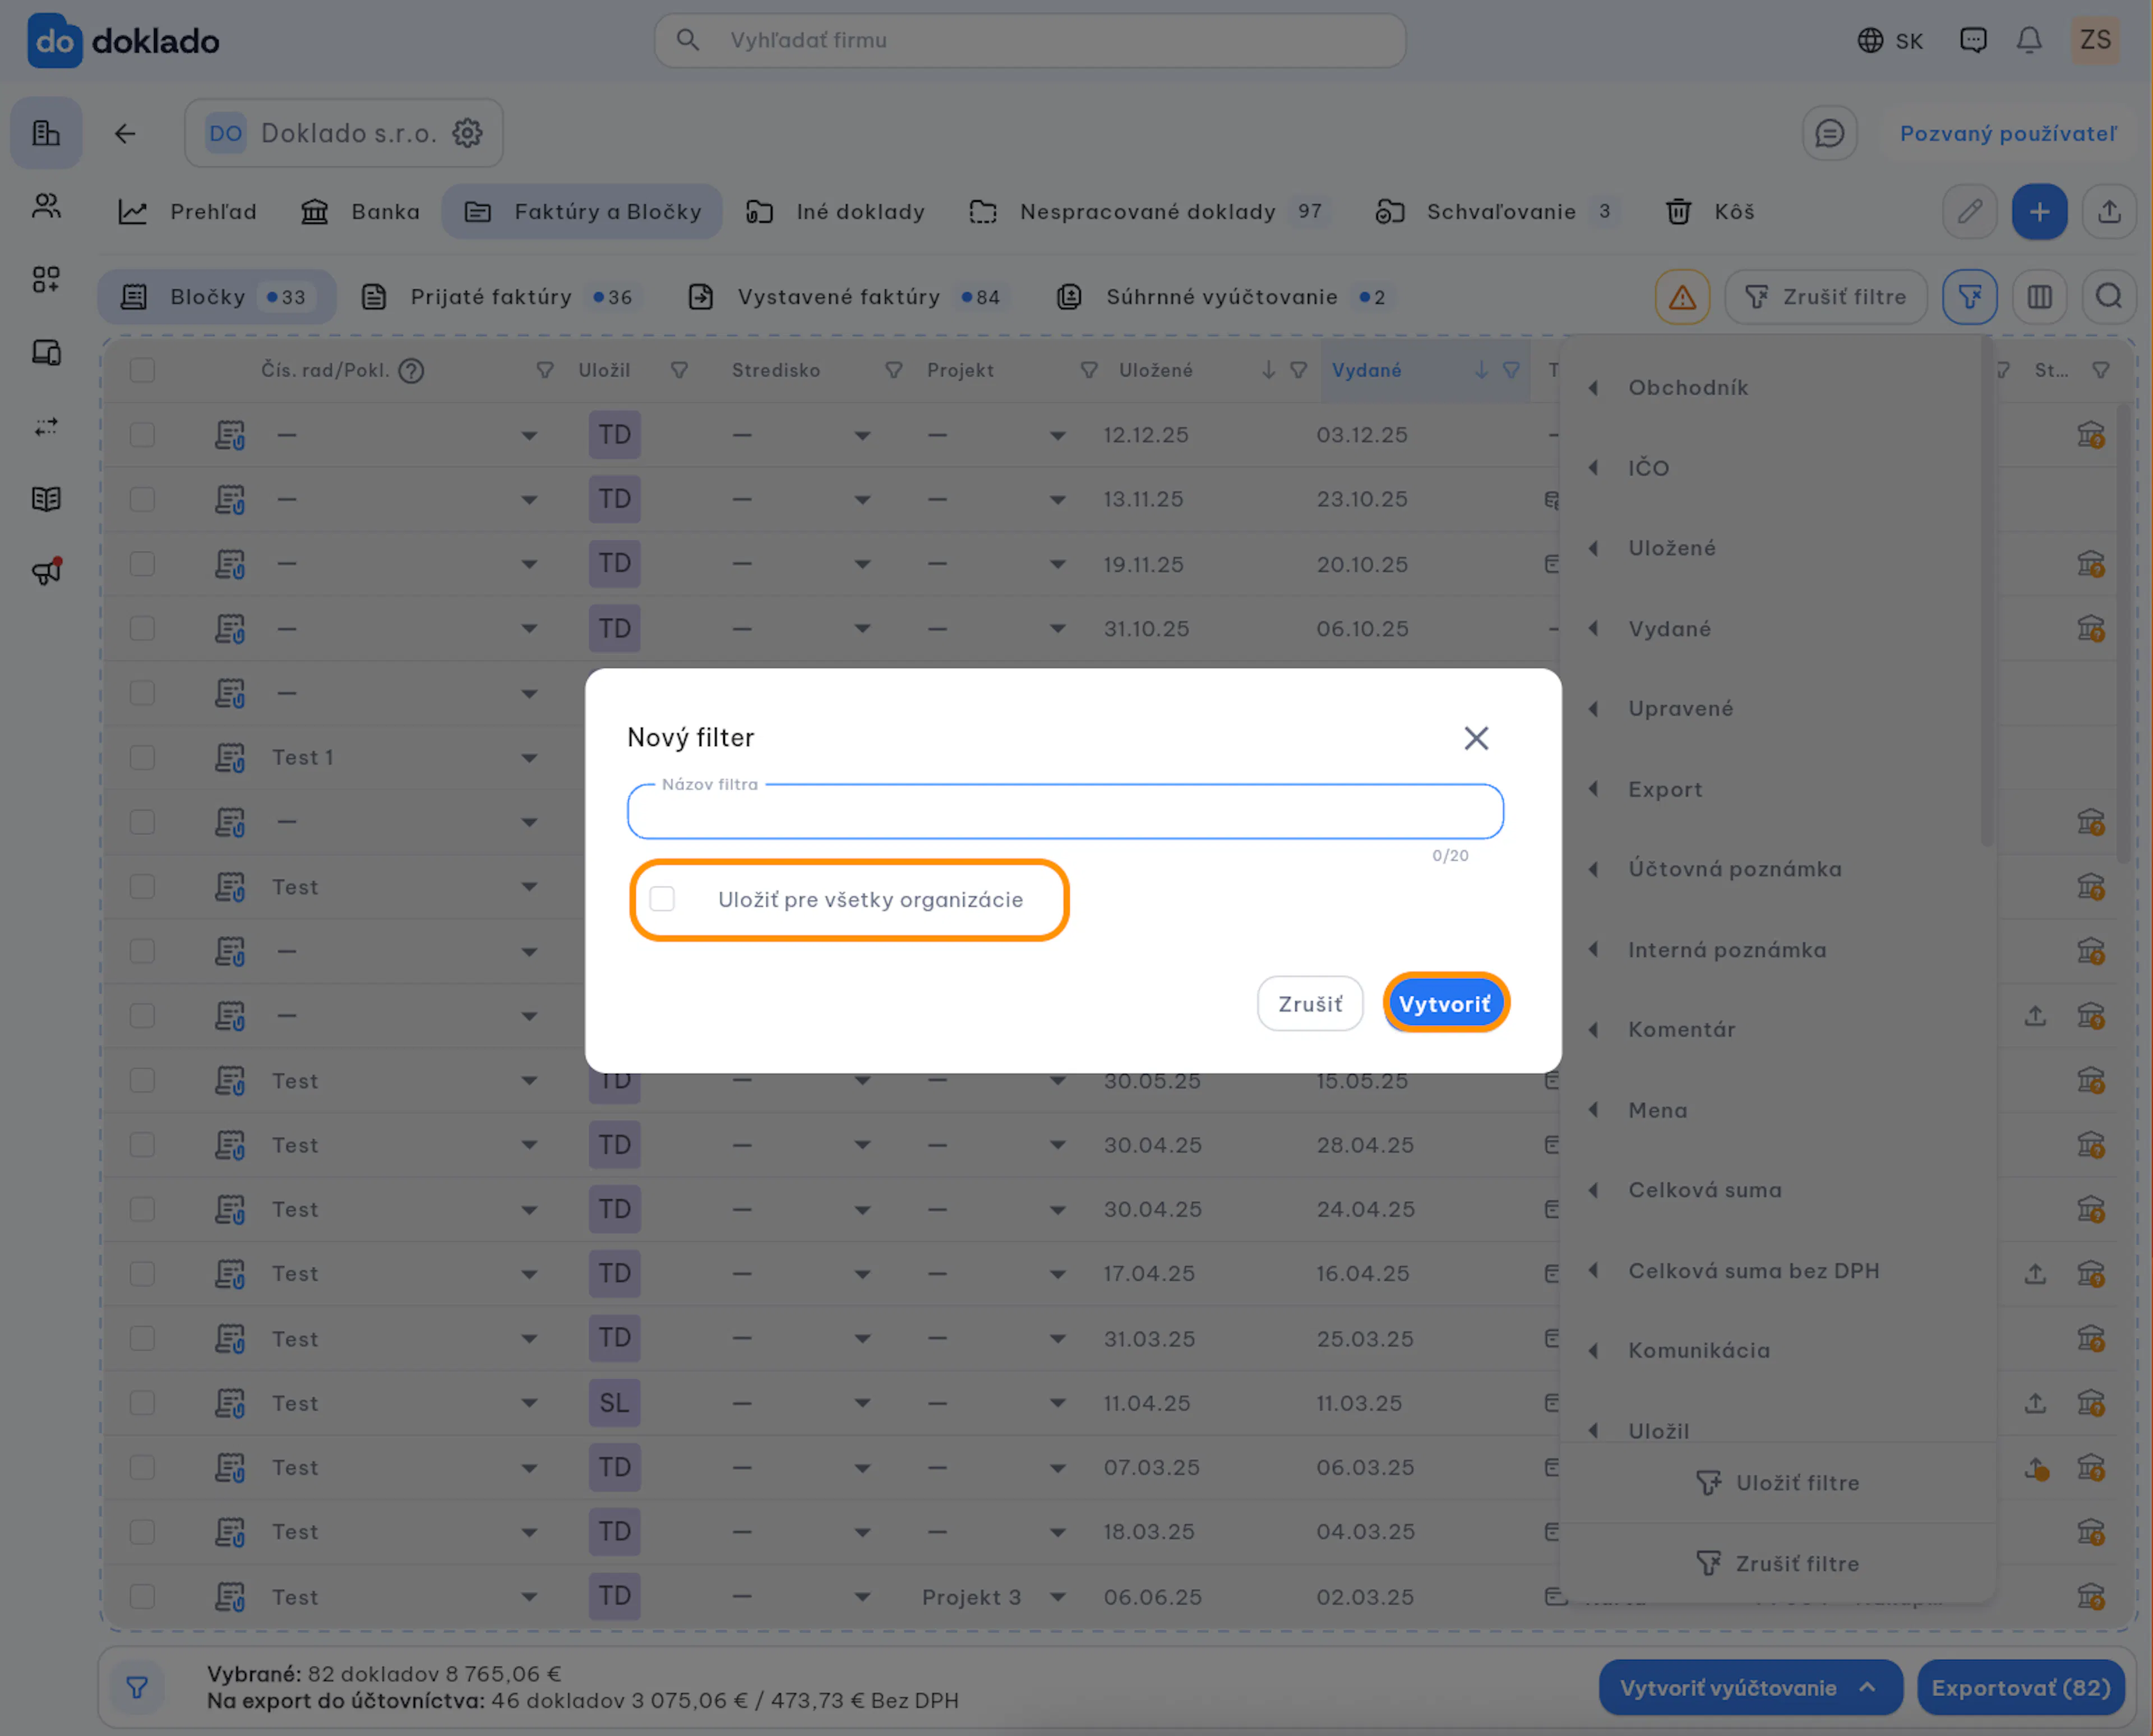Click the Vyhľadať firmu search field

click(1030, 40)
